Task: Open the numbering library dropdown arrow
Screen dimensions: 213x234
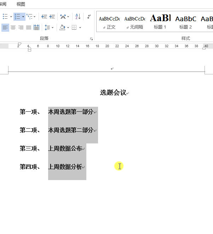Action: [x=23, y=17]
